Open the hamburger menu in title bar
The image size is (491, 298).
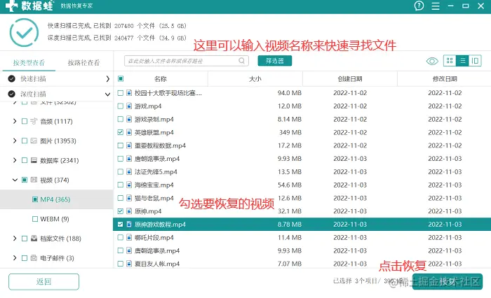point(436,6)
